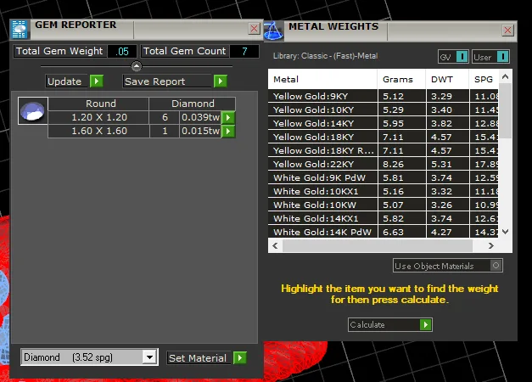532x382 pixels.
Task: Sort by the Grams column header
Action: click(x=401, y=79)
